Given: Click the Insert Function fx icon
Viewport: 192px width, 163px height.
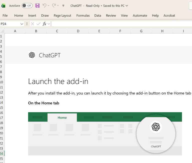Looking at the screenshot, I should (x=44, y=24).
